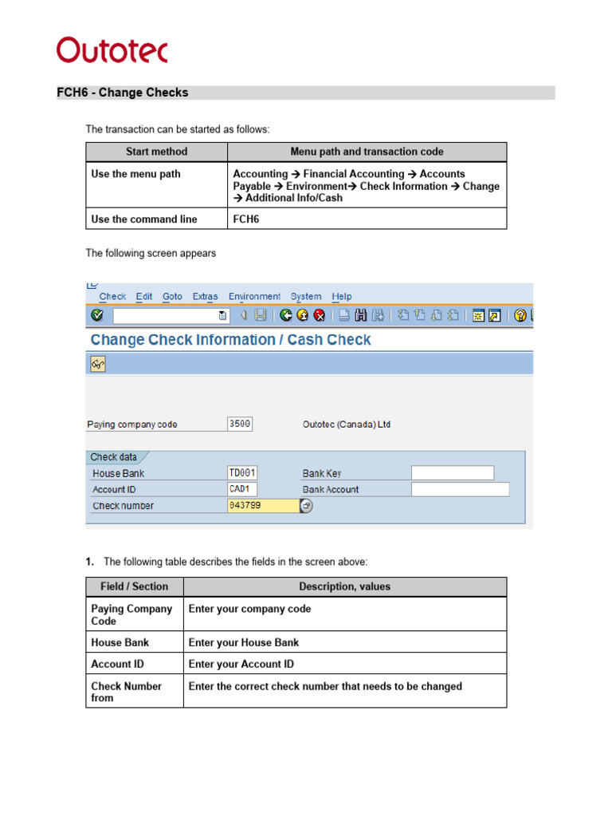Click the 'Use the command line' cell
The height and width of the screenshot is (817, 612).
click(x=157, y=219)
